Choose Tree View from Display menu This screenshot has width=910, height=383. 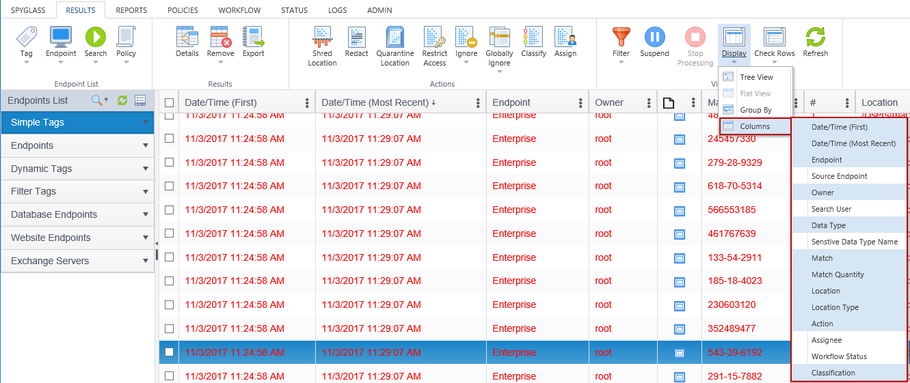(756, 77)
